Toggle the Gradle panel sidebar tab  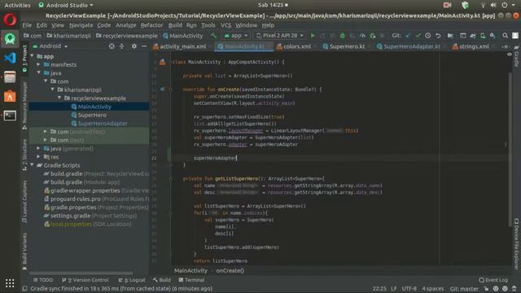tap(516, 56)
